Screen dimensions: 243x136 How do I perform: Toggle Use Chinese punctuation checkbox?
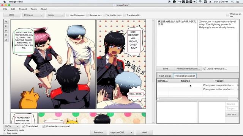pyautogui.click(x=68, y=15)
